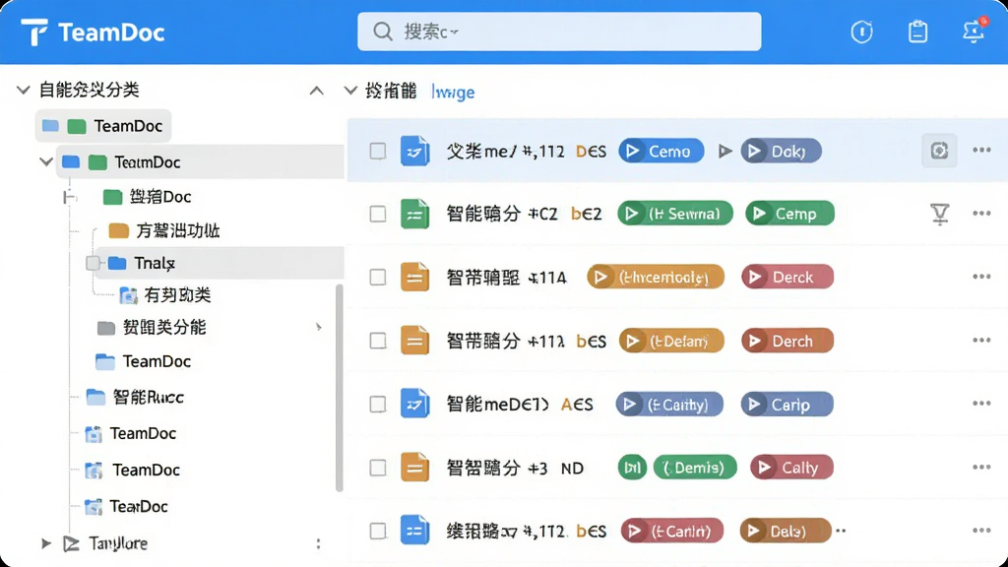The height and width of the screenshot is (567, 1008).
Task: Open the more options menu for the Derch row
Action: pyautogui.click(x=981, y=340)
